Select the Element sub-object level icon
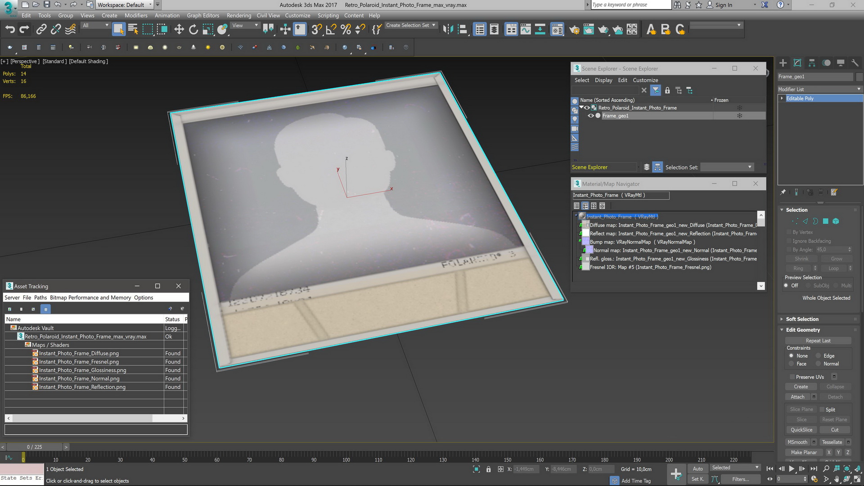Screen dimensions: 864x486 [x=836, y=221]
